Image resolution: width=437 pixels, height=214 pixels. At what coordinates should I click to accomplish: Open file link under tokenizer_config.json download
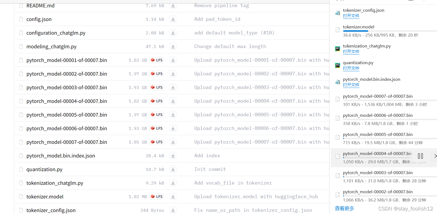tap(351, 16)
